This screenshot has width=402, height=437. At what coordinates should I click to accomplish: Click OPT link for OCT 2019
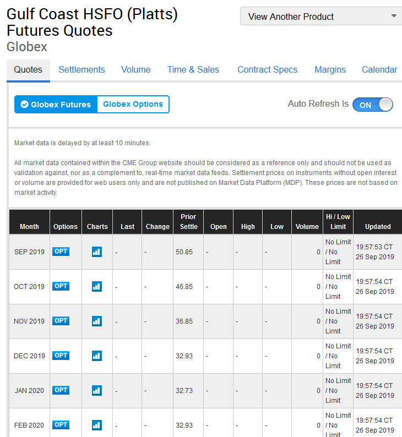(x=61, y=286)
